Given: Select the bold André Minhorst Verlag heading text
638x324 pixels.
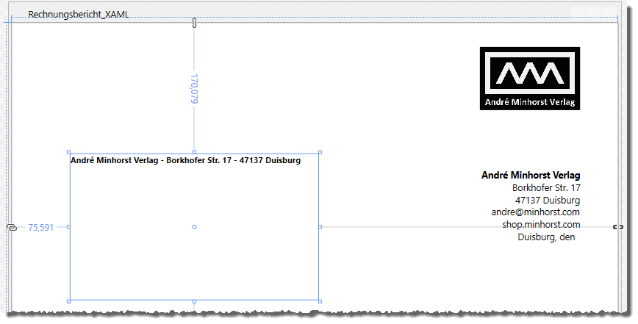Looking at the screenshot, I should pyautogui.click(x=531, y=176).
